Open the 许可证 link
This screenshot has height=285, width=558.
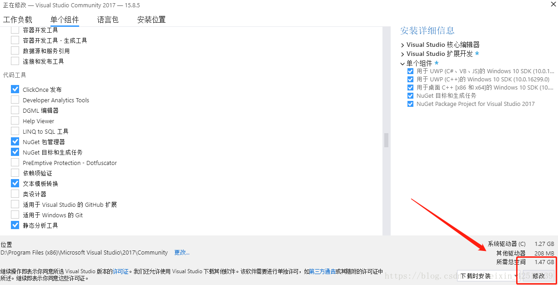click(121, 271)
